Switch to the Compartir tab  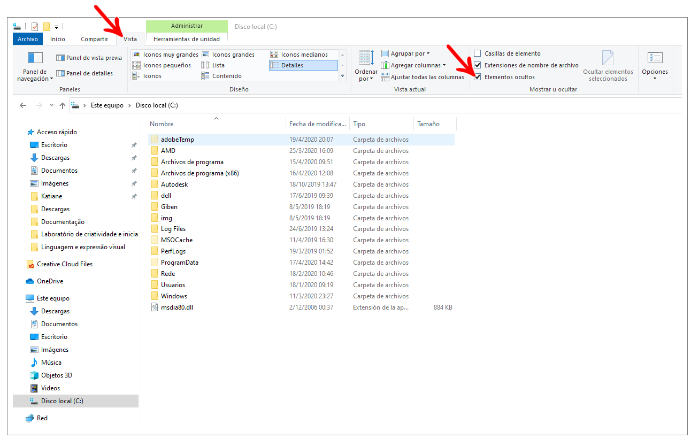(x=94, y=39)
